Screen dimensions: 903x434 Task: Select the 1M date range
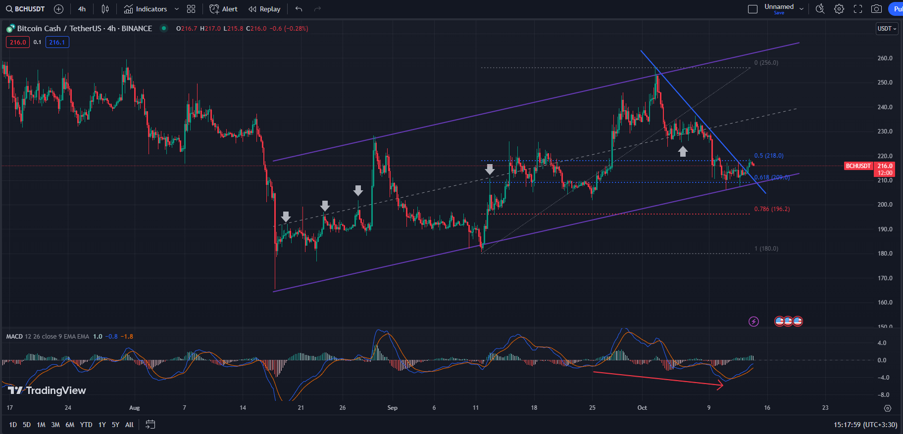(x=41, y=425)
